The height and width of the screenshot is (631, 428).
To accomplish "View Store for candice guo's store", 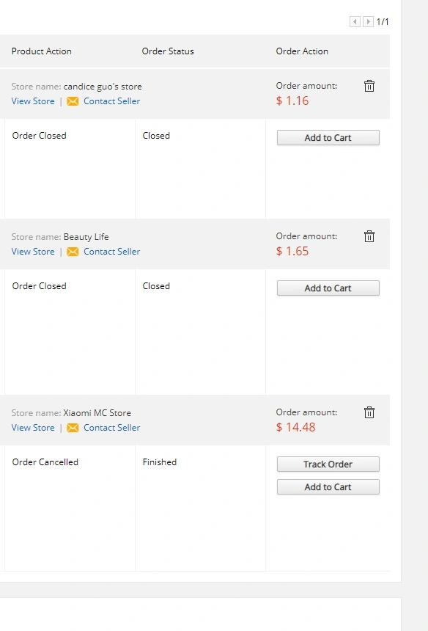I will [33, 101].
